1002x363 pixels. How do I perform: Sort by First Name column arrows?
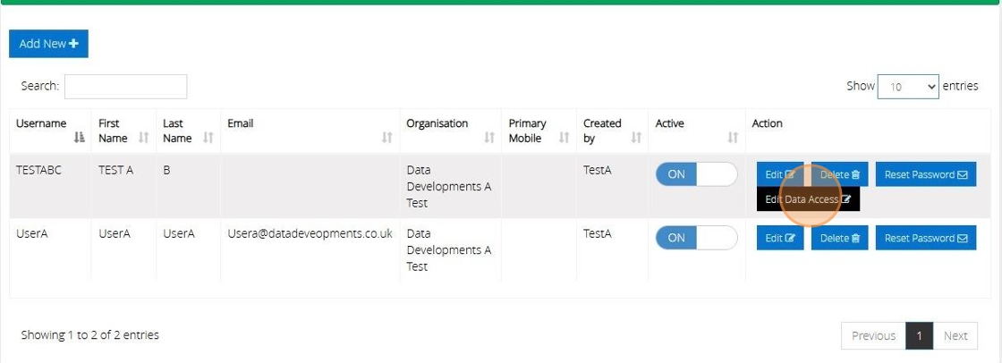point(144,138)
